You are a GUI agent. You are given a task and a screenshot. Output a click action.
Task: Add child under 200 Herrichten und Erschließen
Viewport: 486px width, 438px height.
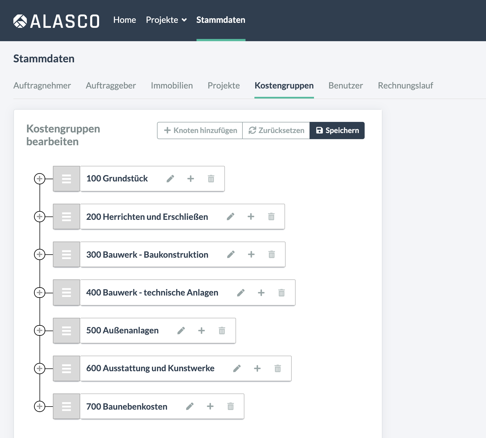pos(251,216)
